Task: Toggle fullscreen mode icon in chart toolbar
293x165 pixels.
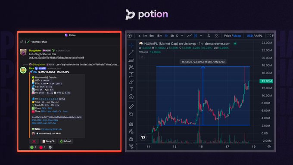Action: tap(269, 36)
